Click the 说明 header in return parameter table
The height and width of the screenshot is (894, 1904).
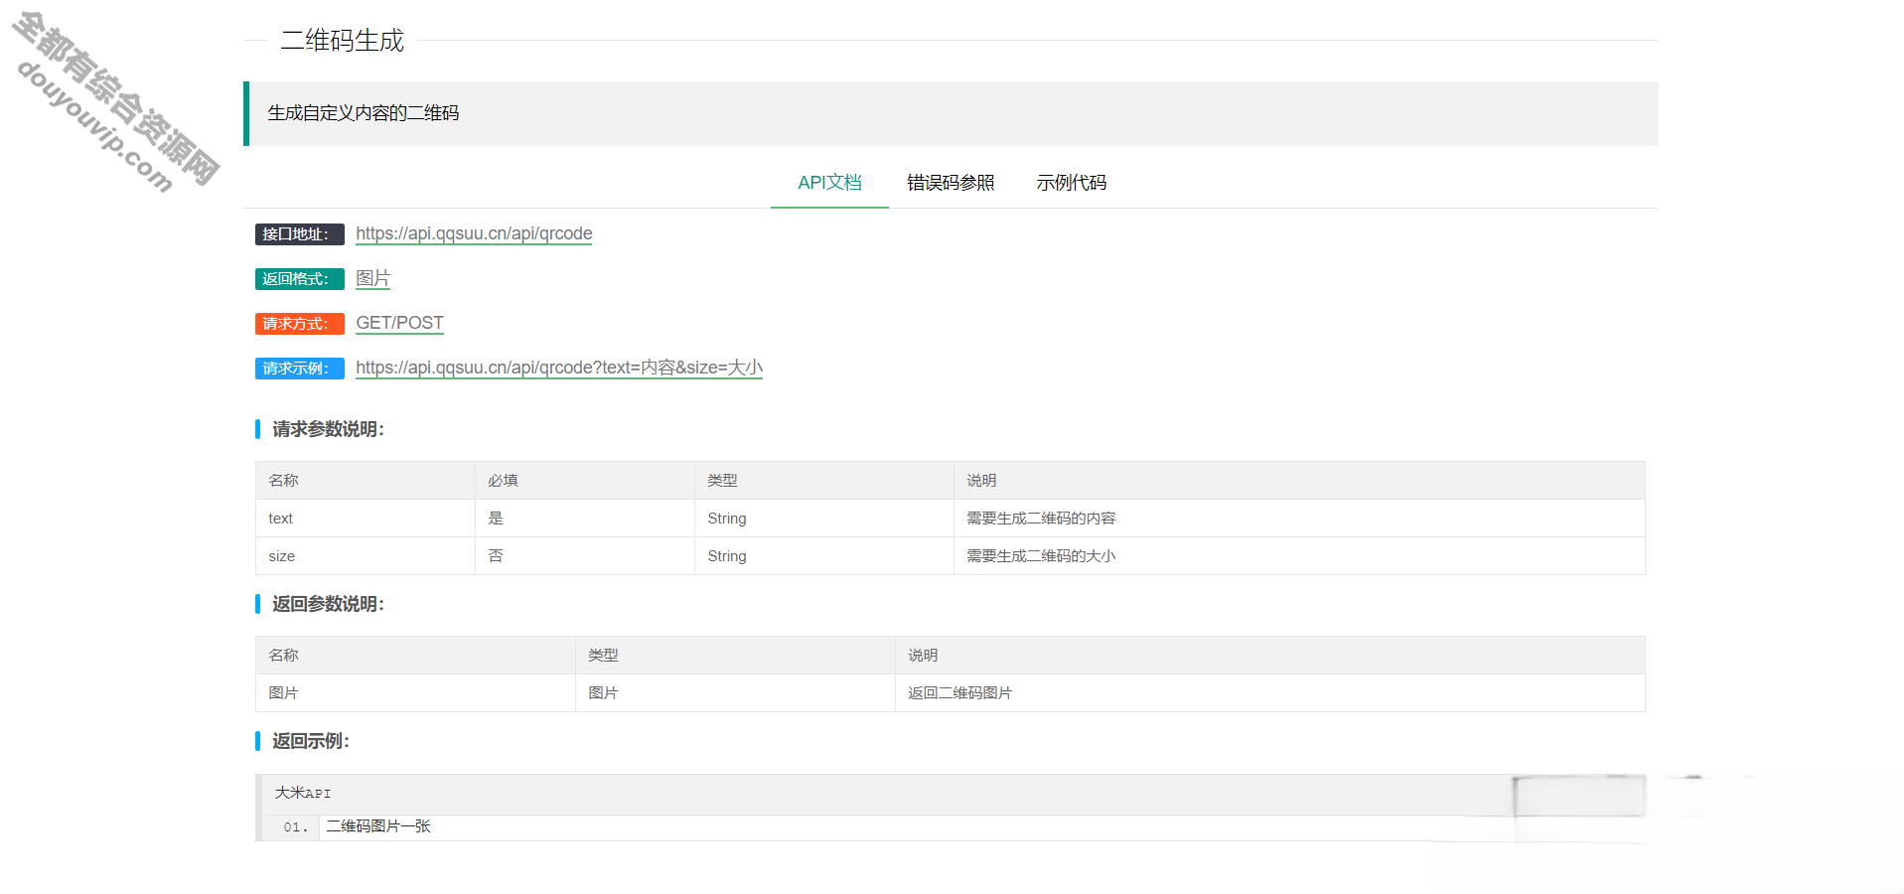coord(1270,656)
